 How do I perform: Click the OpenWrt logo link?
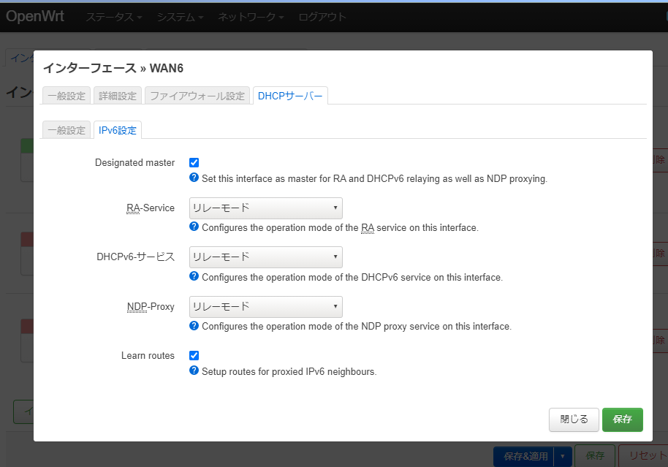click(35, 16)
